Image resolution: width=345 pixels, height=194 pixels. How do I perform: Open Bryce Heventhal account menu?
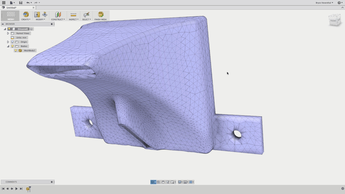pyautogui.click(x=324, y=3)
